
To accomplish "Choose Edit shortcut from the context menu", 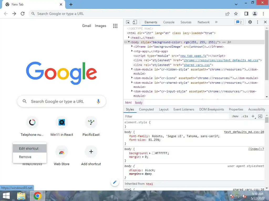I will pos(30,148).
